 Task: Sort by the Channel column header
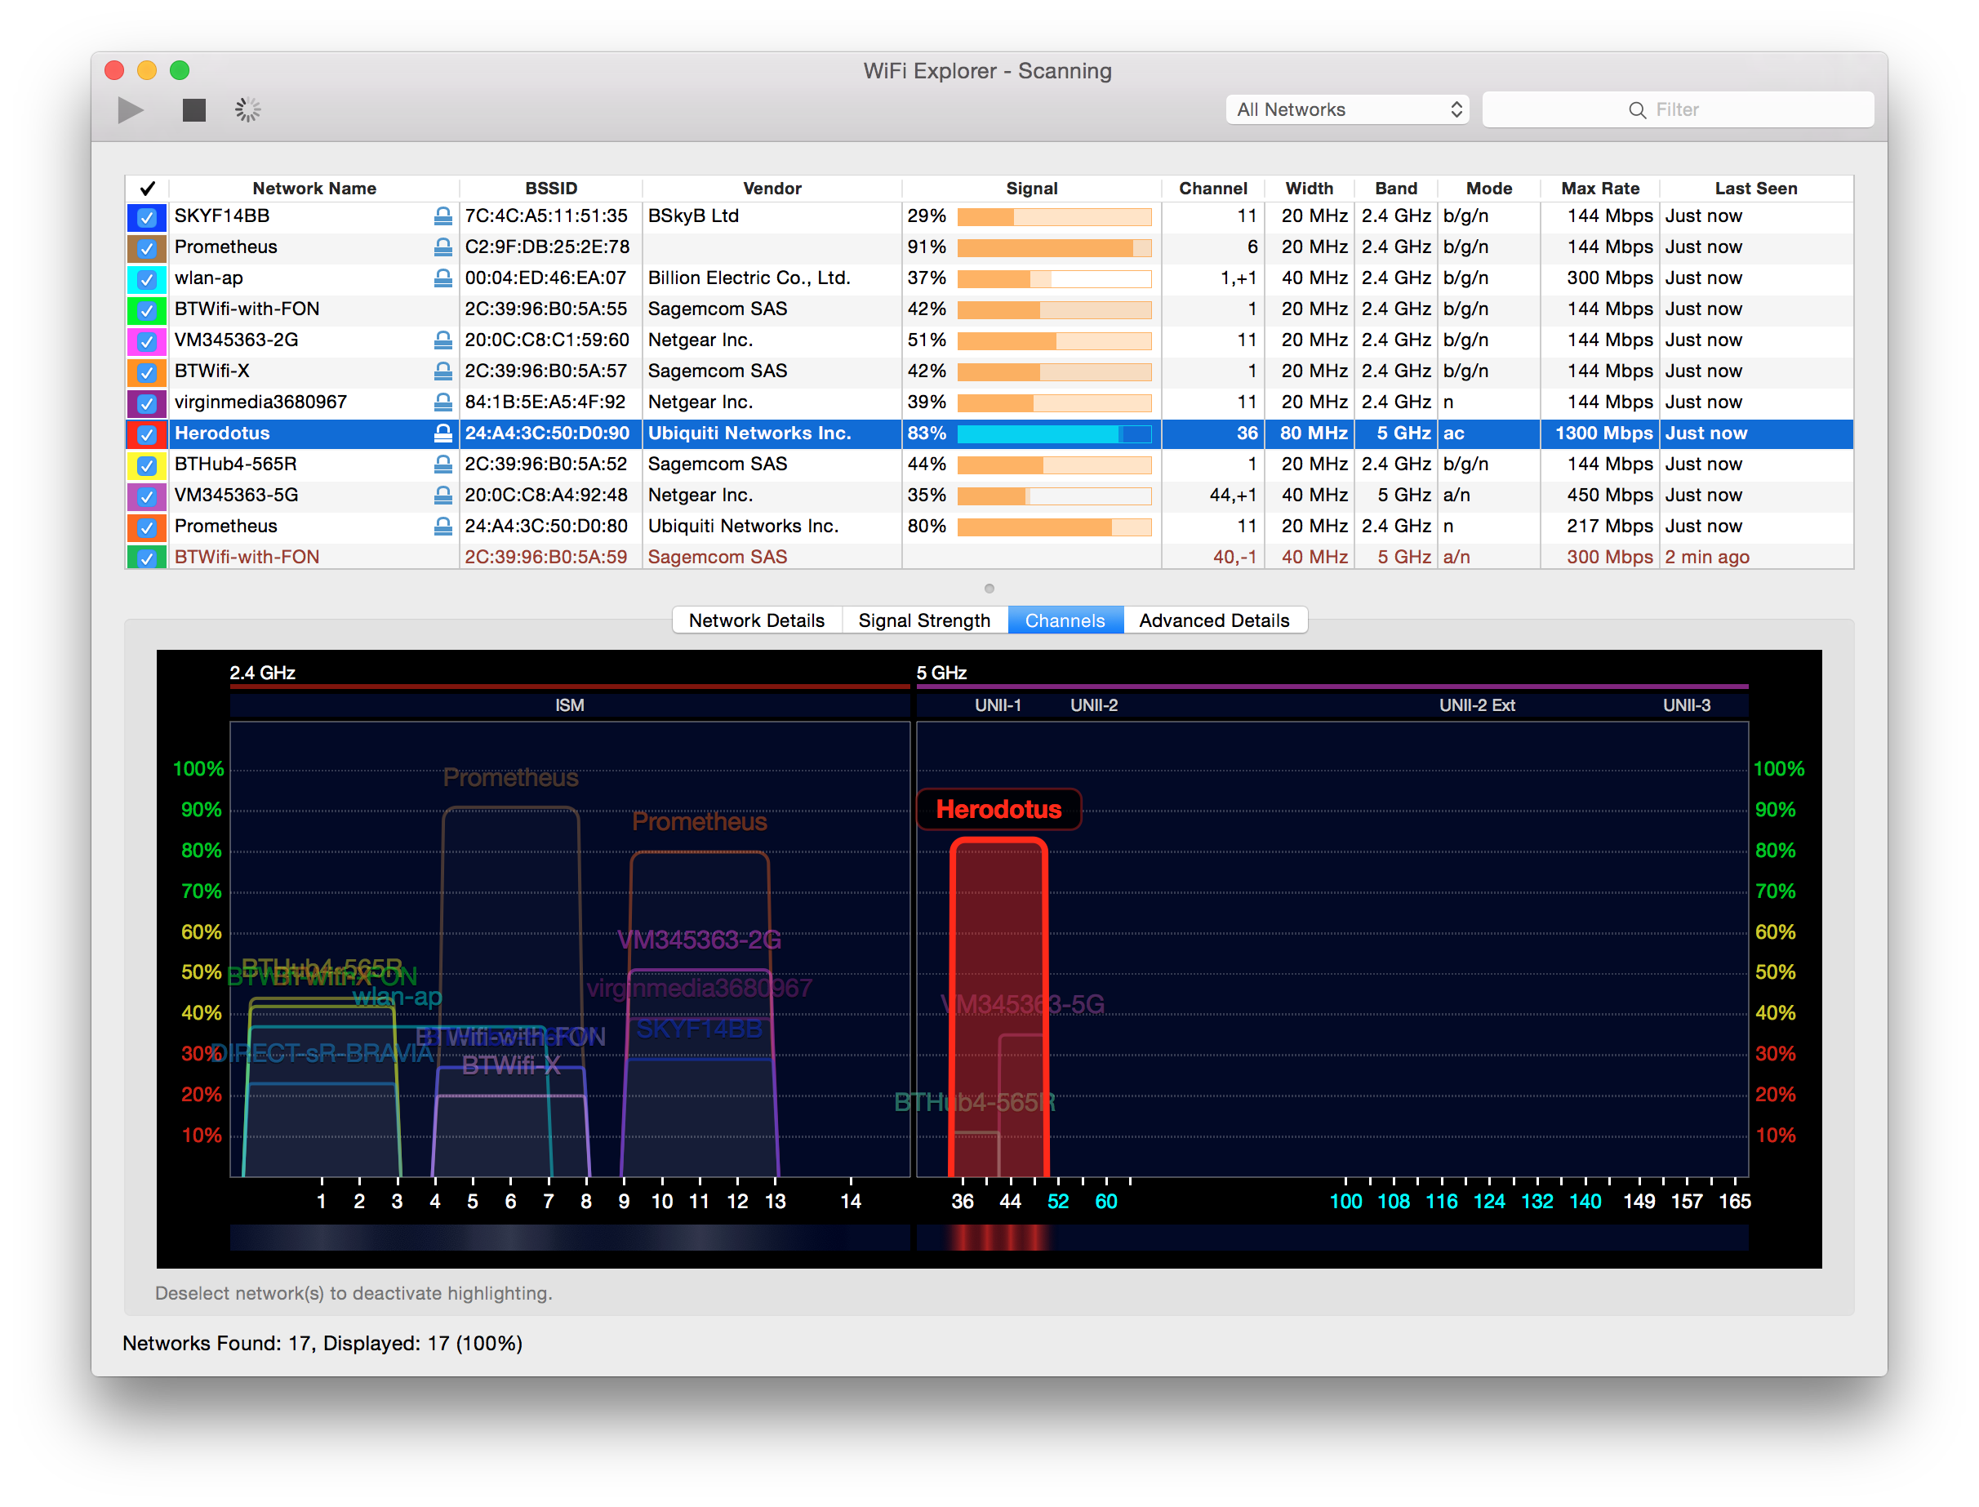tap(1212, 189)
